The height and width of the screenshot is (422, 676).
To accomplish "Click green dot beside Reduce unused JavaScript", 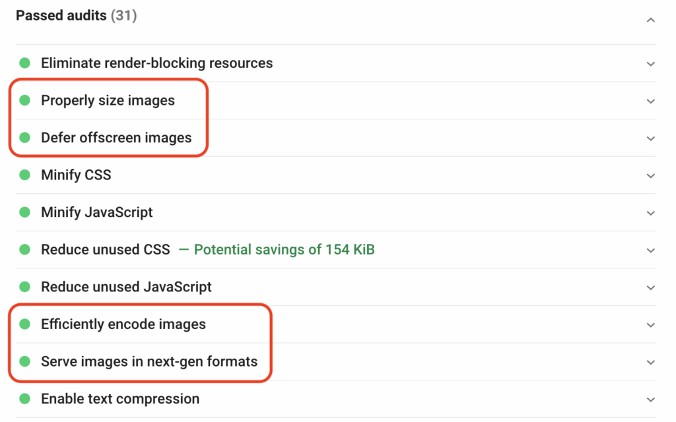I will pos(25,287).
